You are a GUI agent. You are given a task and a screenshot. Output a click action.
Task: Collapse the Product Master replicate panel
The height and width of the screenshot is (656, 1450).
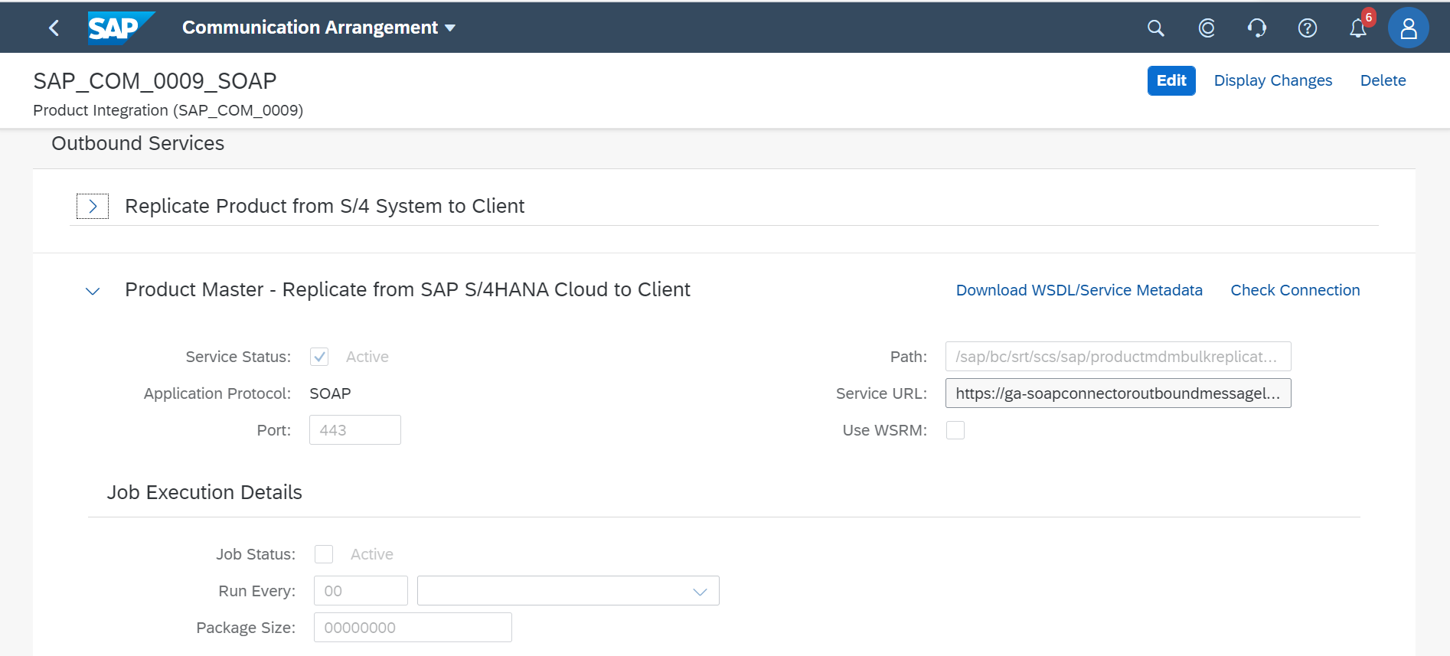click(93, 291)
